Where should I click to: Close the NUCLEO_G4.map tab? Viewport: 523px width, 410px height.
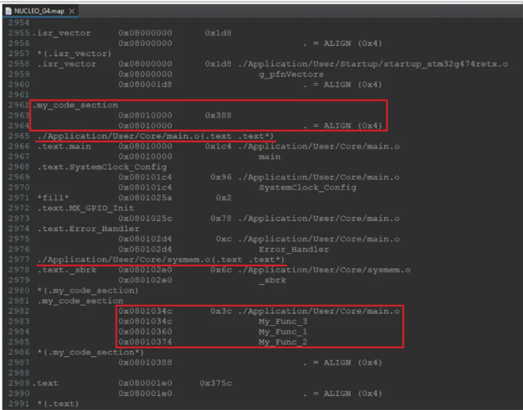(x=72, y=12)
